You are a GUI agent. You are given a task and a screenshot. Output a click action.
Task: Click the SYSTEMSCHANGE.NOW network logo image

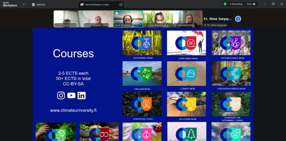(231, 43)
